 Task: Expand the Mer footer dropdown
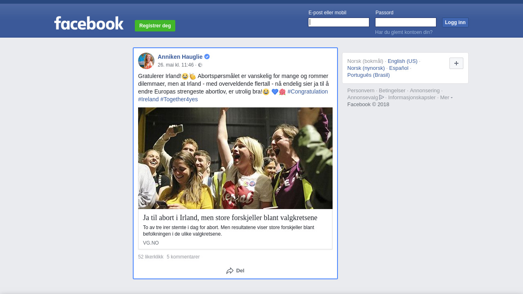pos(446,98)
